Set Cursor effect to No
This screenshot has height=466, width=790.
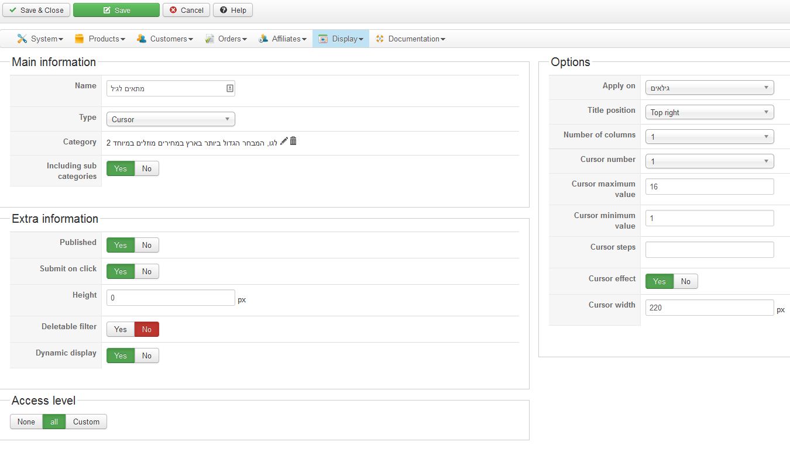(686, 282)
